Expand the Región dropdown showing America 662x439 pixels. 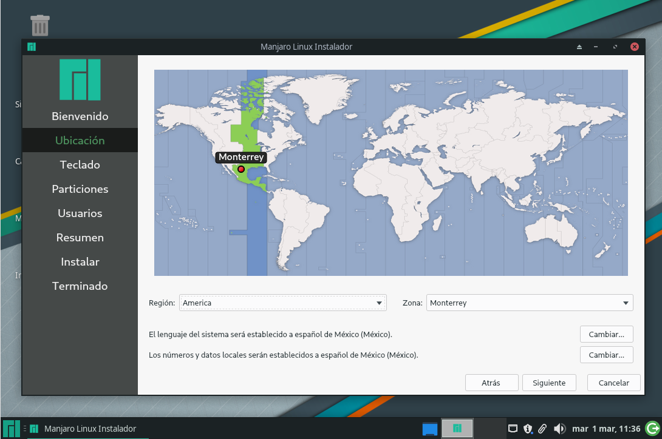click(283, 303)
